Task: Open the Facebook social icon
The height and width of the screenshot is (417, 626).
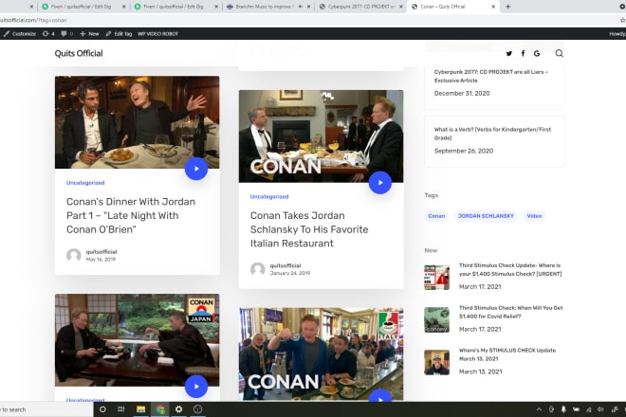Action: click(x=523, y=53)
